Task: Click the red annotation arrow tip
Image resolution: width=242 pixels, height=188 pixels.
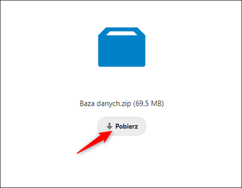Action: (111, 132)
